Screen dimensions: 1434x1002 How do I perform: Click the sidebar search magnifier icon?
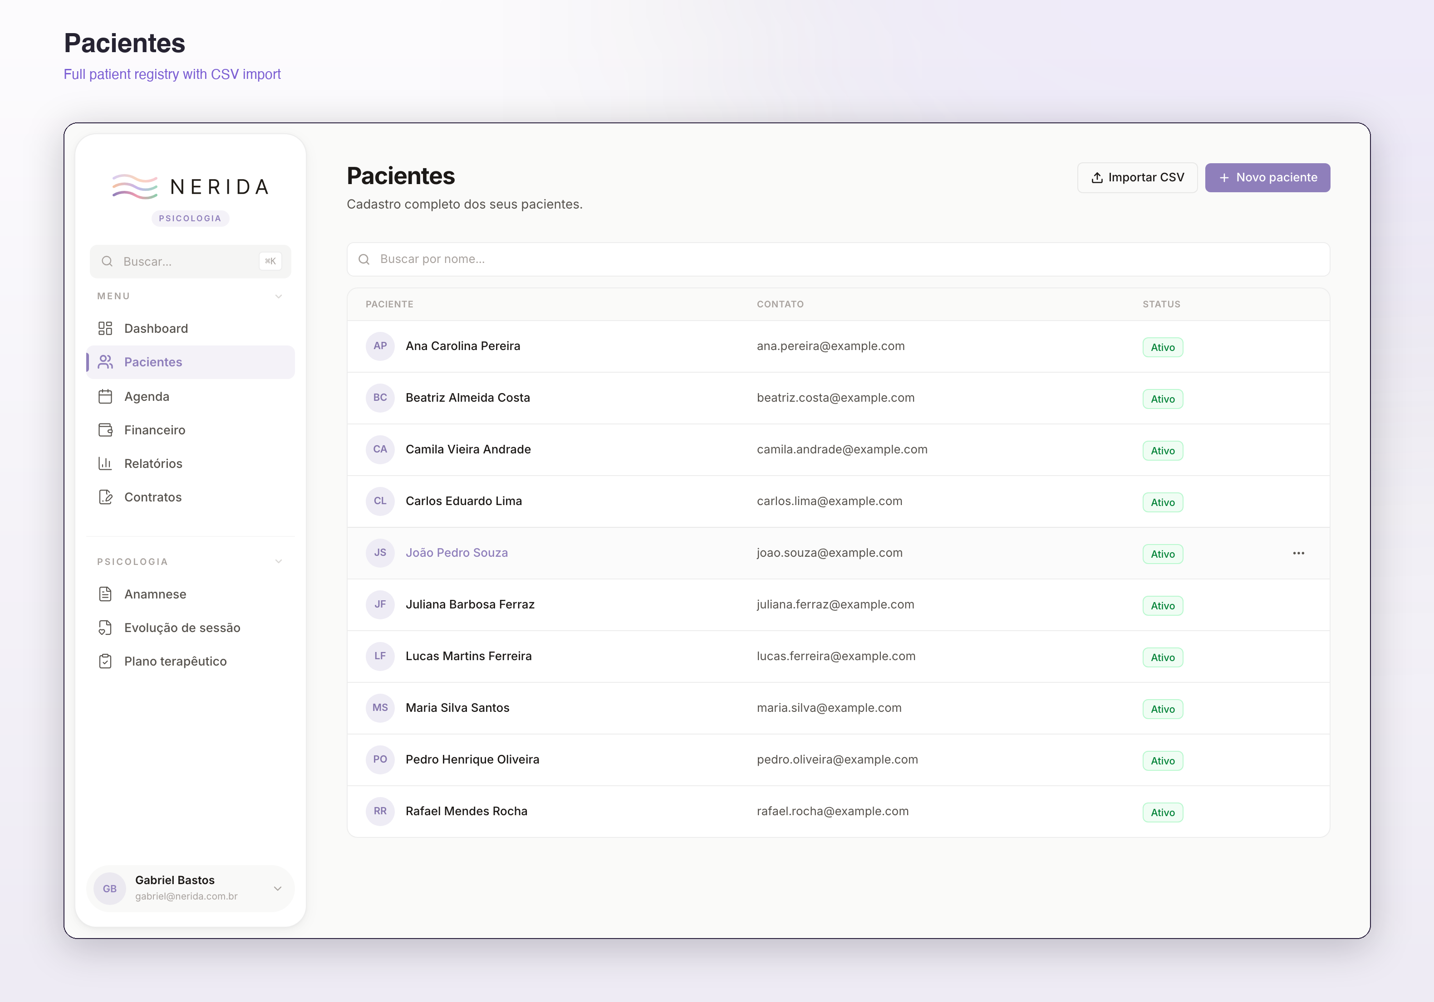pyautogui.click(x=108, y=262)
